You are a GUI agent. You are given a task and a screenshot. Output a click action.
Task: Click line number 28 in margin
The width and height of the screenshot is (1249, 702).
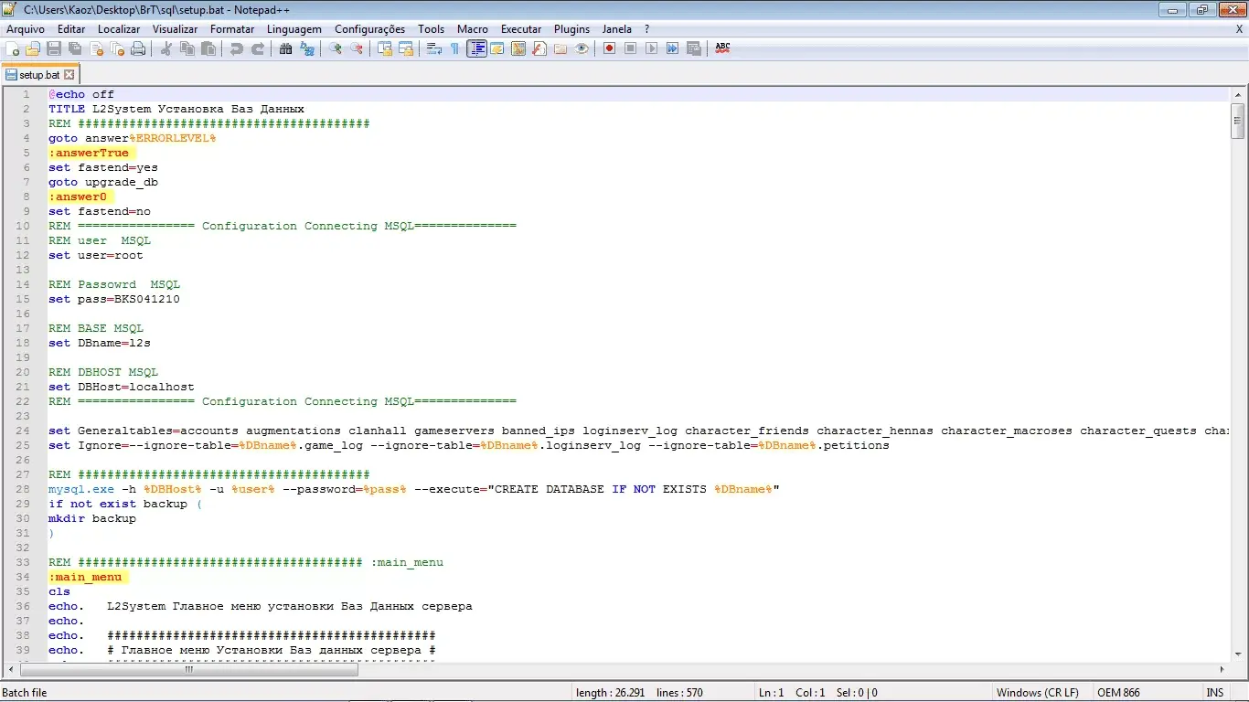tap(25, 489)
